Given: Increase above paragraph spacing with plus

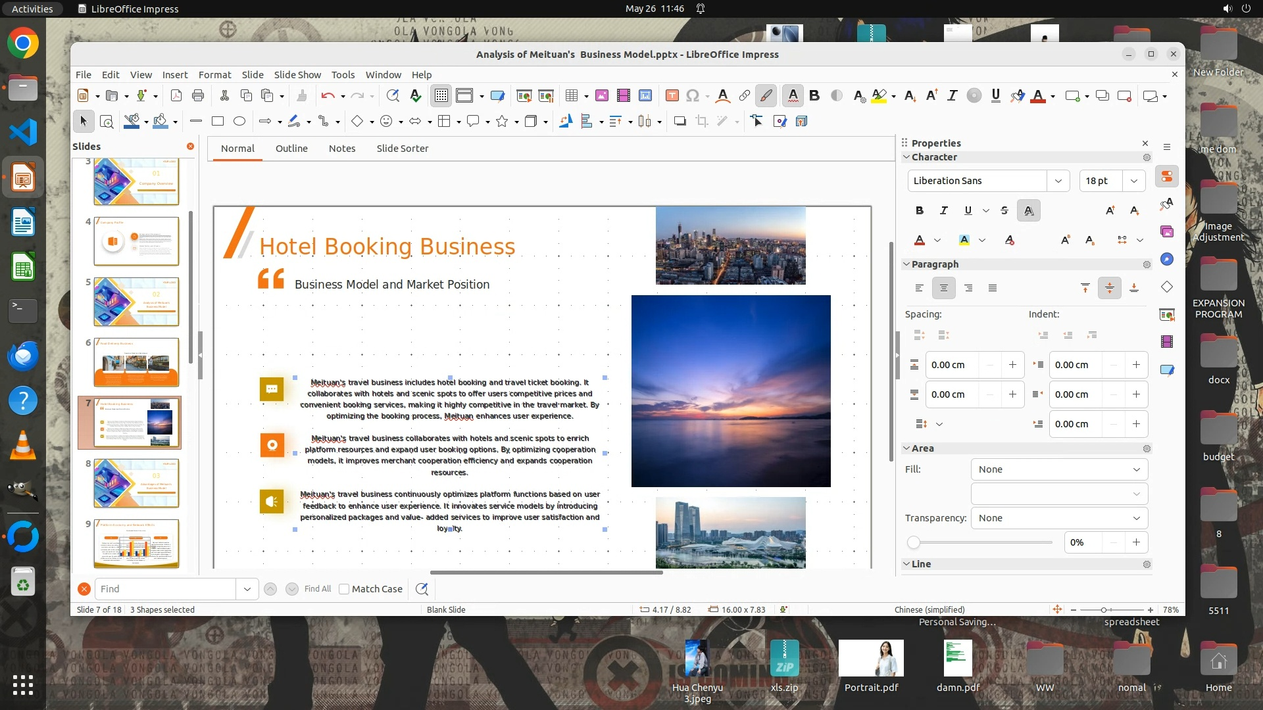Looking at the screenshot, I should click(x=1012, y=365).
